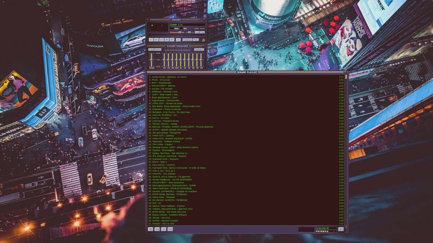Select track 48 Boyce Avenue - Careless Whisper
433x243 pixels.
(246, 215)
